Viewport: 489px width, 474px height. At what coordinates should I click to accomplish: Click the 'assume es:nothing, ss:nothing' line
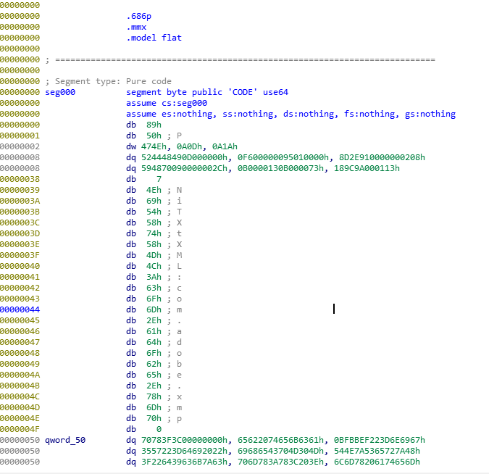pos(291,115)
